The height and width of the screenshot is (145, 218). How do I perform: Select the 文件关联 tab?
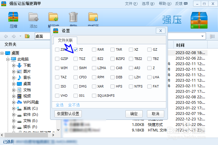[x=65, y=41]
